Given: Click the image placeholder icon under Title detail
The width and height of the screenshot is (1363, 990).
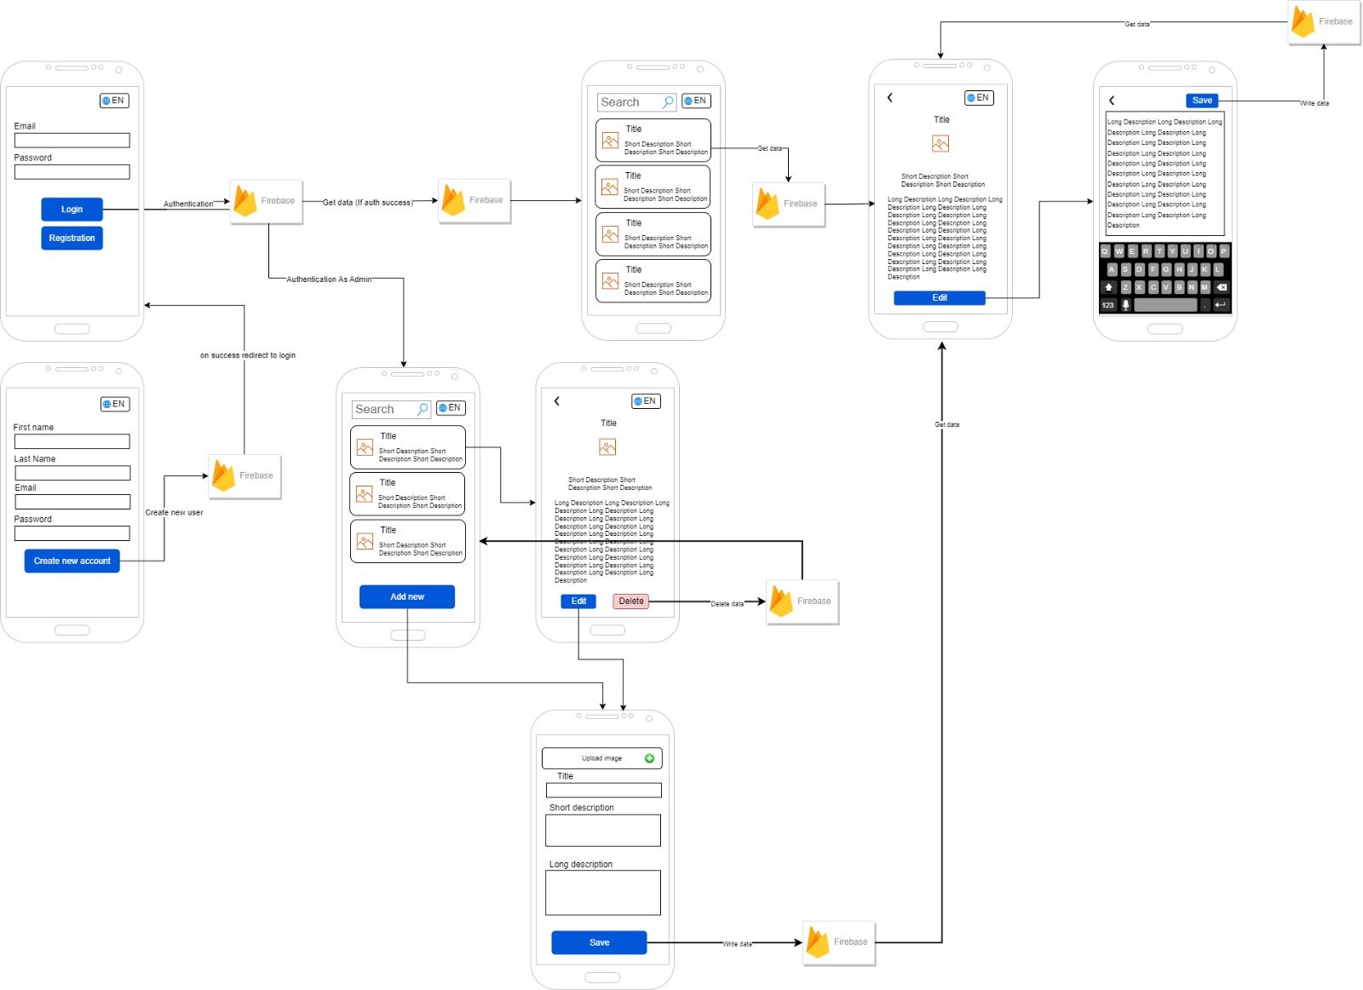Looking at the screenshot, I should 940,144.
